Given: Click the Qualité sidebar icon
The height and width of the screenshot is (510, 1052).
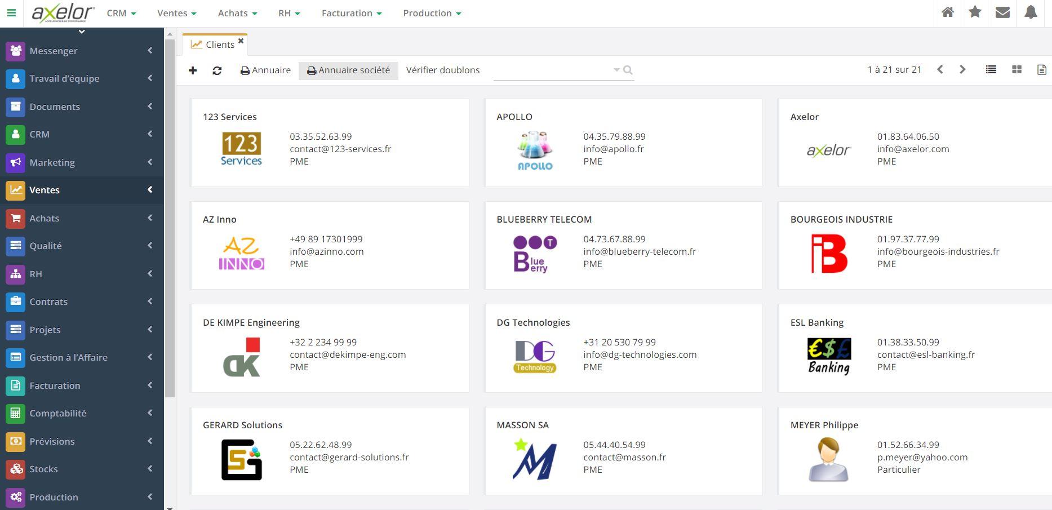Looking at the screenshot, I should [16, 246].
